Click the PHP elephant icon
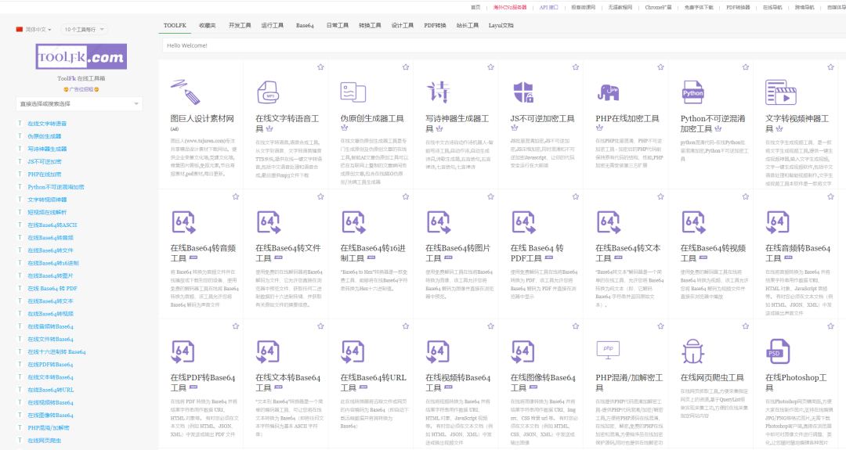This screenshot has height=450, width=846. 608,92
